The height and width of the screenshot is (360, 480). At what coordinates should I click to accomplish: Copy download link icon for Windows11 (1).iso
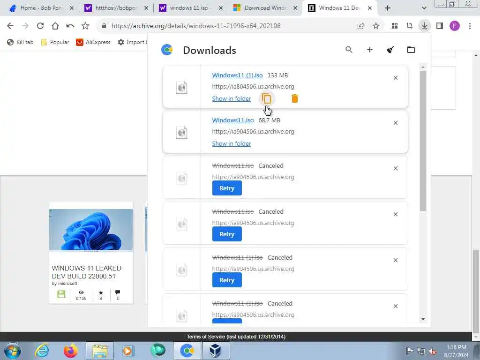point(267,98)
